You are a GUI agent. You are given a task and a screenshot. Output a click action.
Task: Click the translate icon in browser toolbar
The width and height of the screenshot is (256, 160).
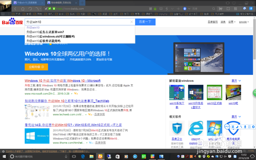coord(251,8)
